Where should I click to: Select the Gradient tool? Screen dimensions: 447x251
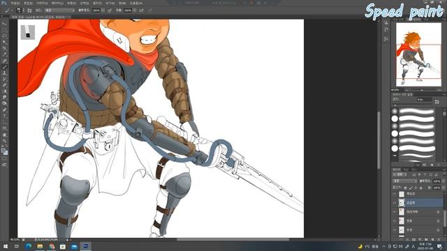point(4,91)
